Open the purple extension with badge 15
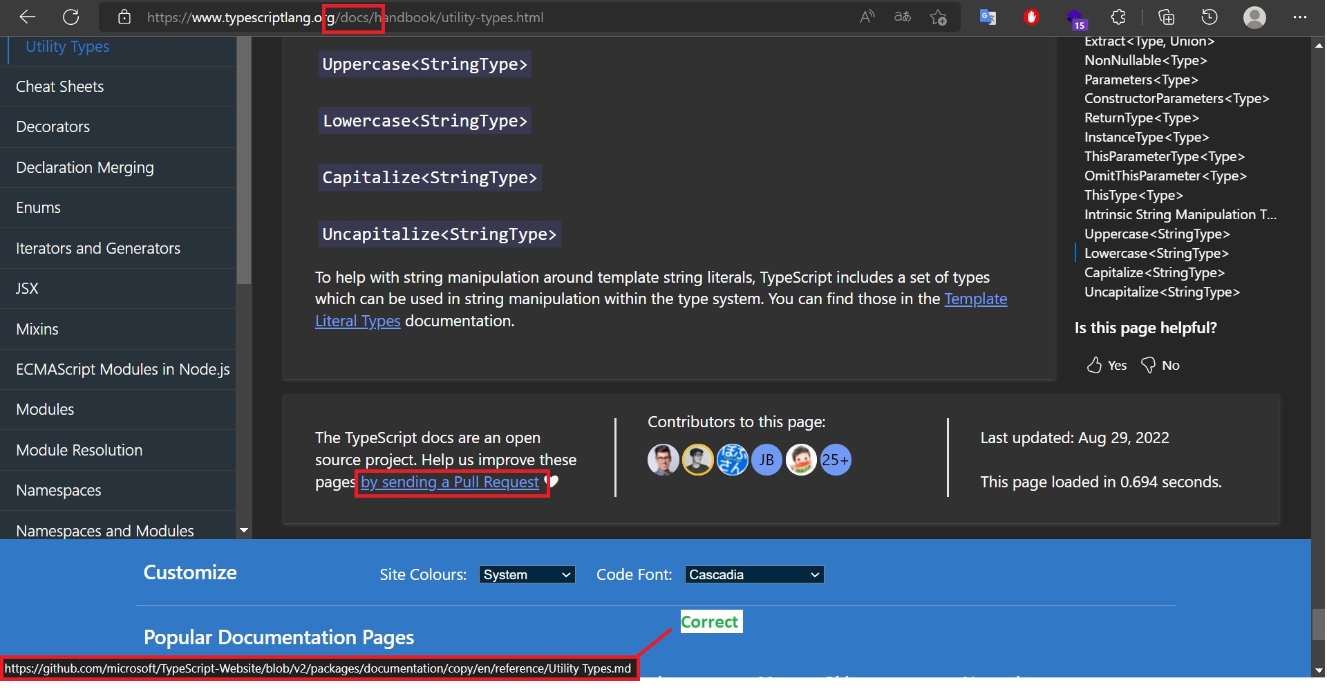The width and height of the screenshot is (1327, 694). pyautogui.click(x=1076, y=19)
